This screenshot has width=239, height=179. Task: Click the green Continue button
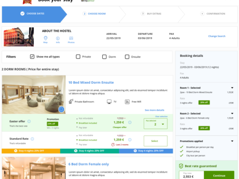click(219, 175)
